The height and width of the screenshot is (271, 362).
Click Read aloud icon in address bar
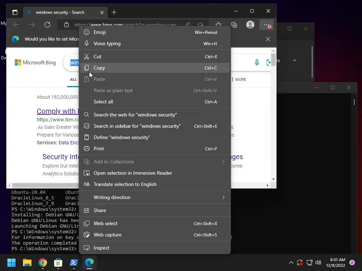188,24
